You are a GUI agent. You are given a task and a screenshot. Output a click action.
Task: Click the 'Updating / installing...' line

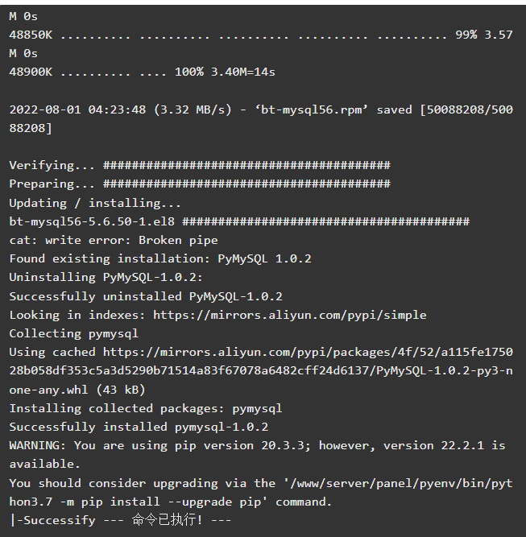click(x=95, y=203)
